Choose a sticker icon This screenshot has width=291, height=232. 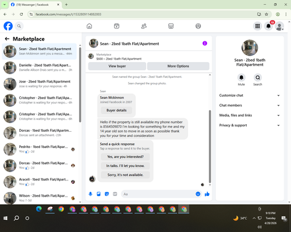pyautogui.click(x=107, y=194)
